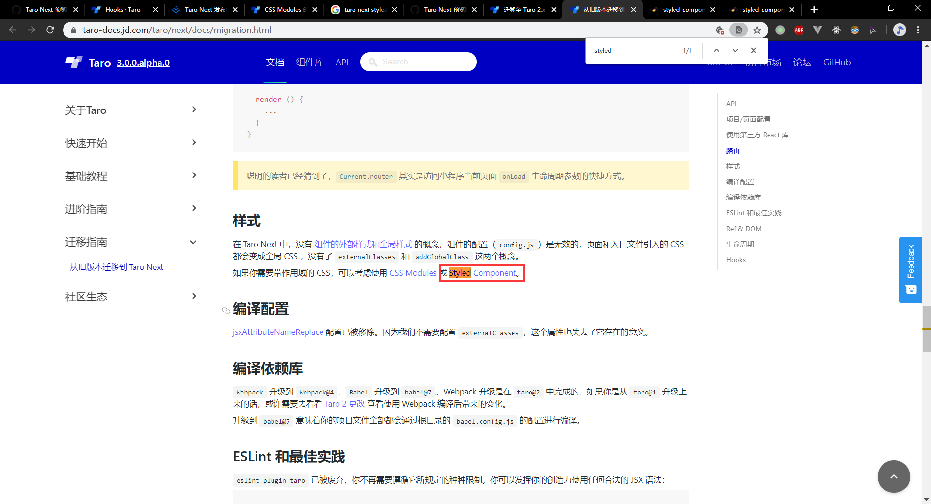Reload the page with refresh icon

[50, 30]
